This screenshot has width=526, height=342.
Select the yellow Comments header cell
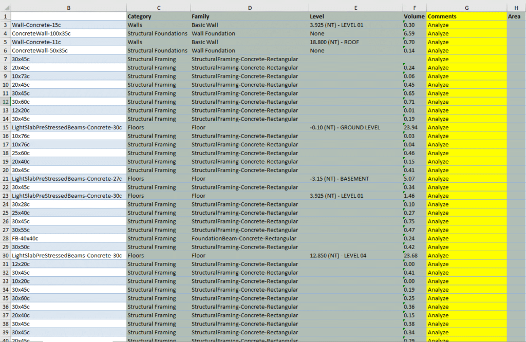click(466, 16)
